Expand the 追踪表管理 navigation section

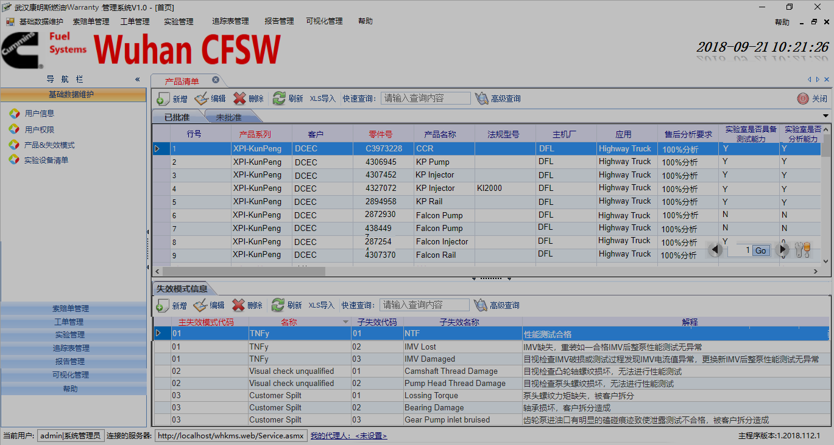coord(74,348)
